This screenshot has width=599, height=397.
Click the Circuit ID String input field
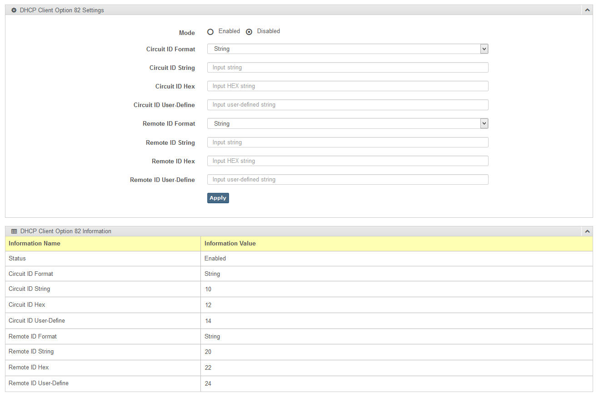[347, 68]
